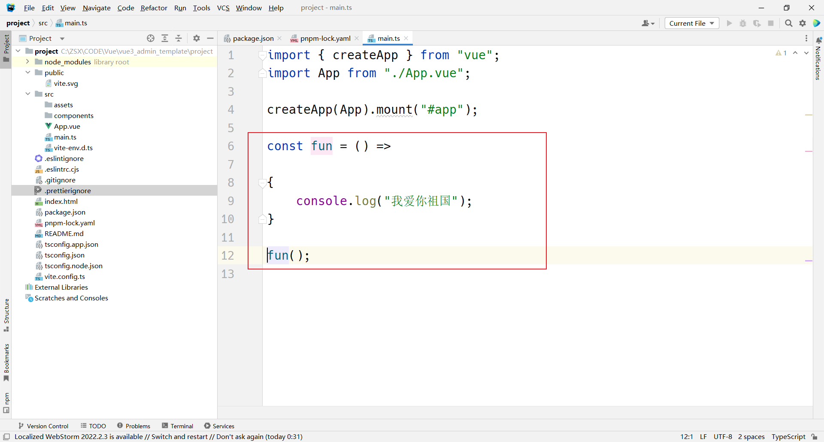
Task: Go to next highlighted error arrow
Action: pos(806,53)
